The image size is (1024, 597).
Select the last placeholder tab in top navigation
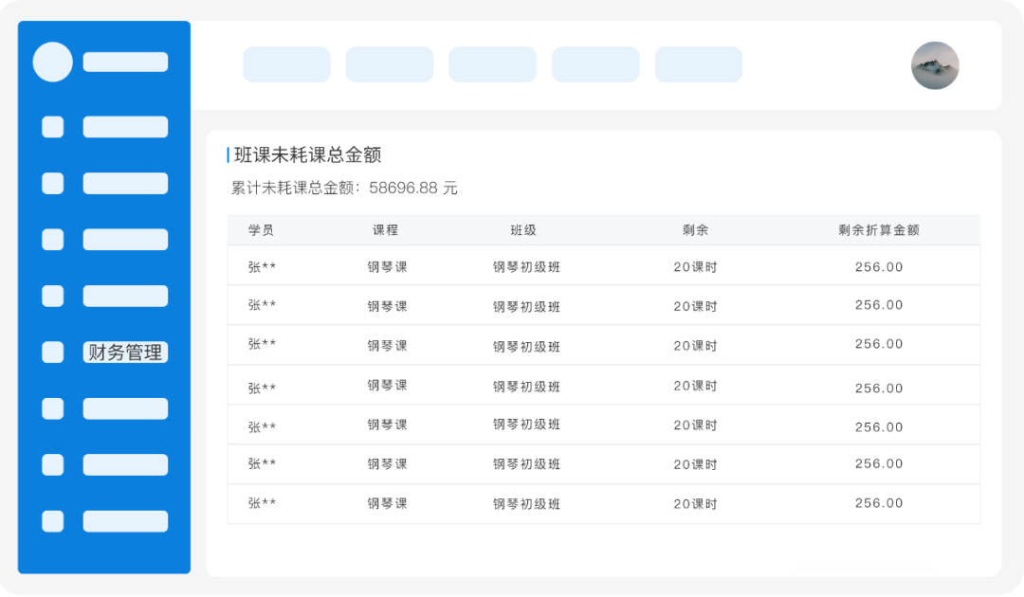(x=699, y=64)
